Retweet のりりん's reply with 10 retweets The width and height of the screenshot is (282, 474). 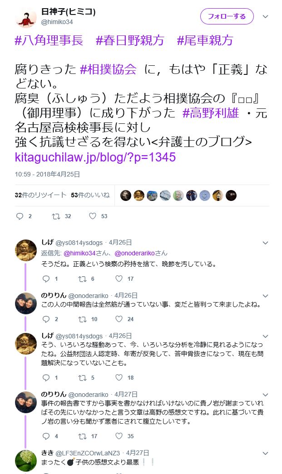[x=82, y=319]
